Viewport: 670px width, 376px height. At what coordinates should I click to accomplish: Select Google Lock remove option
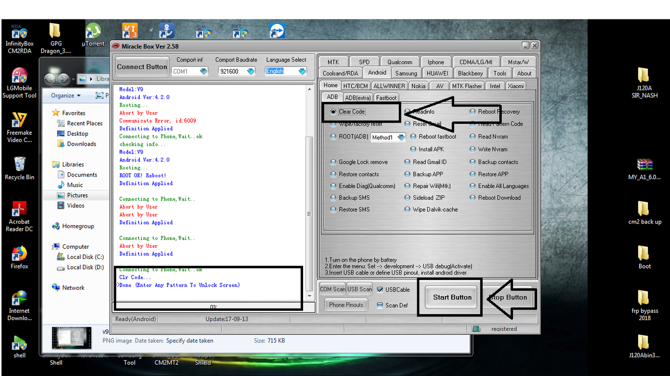[334, 162]
